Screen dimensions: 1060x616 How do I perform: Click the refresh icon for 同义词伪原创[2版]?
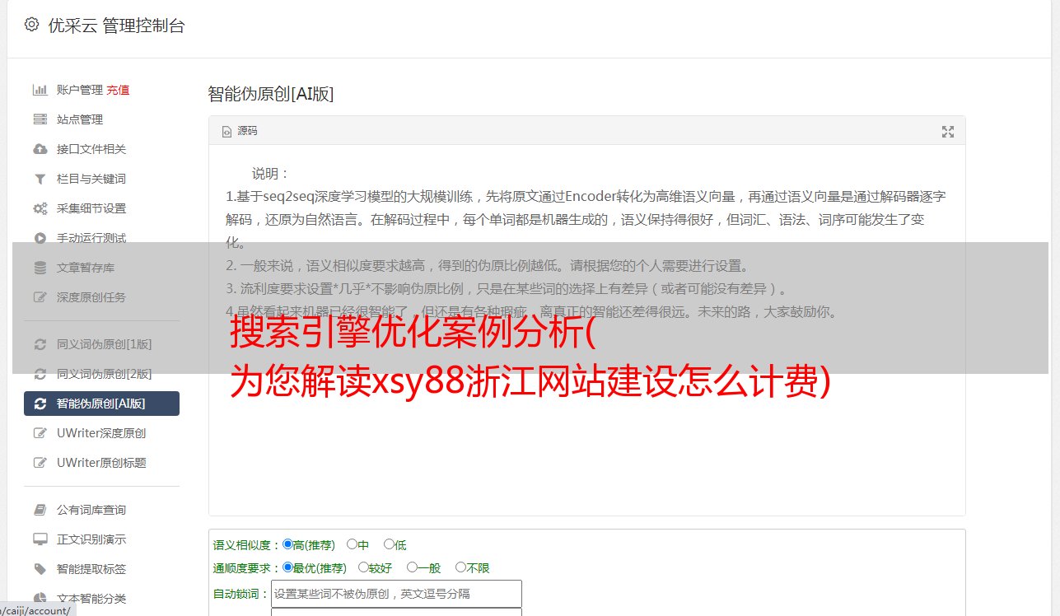(40, 374)
